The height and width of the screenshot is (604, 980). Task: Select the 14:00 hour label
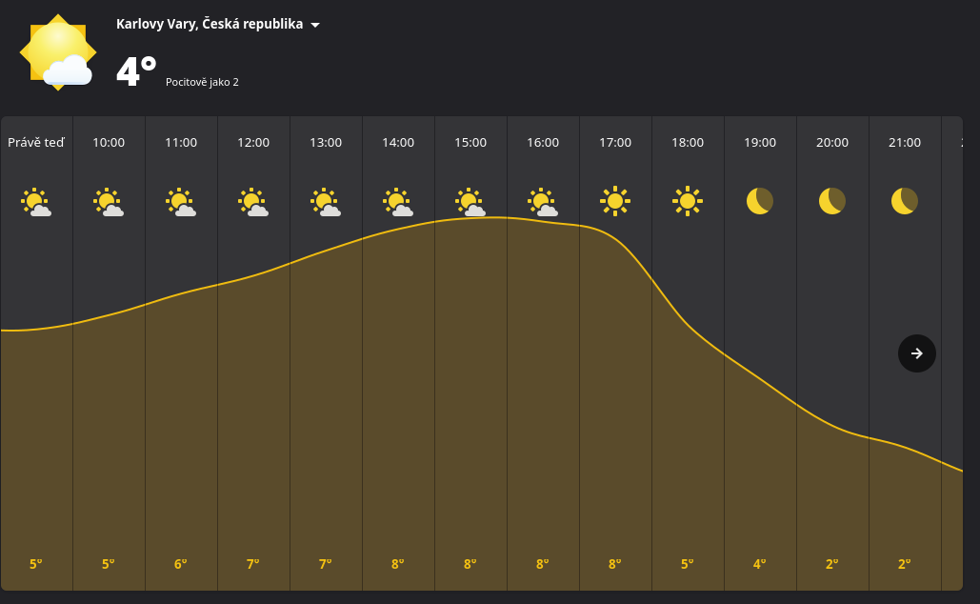pyautogui.click(x=398, y=143)
